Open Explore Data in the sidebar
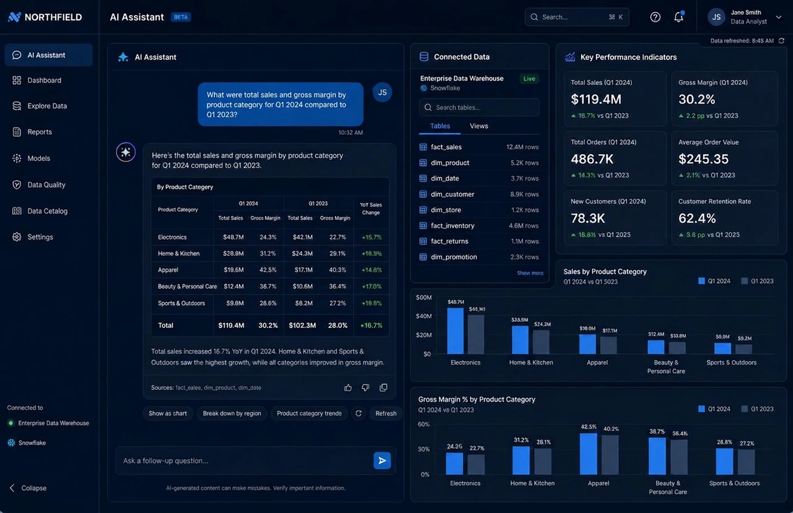This screenshot has height=513, width=793. 48,106
